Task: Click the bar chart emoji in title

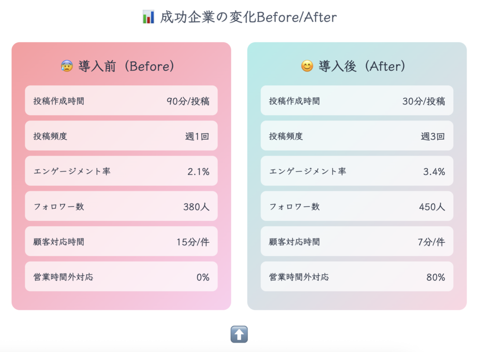Action: click(148, 18)
